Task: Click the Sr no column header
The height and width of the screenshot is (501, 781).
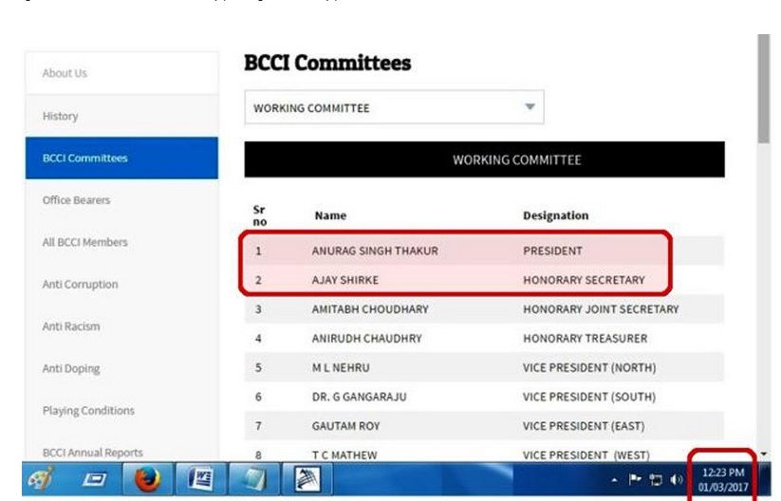Action: click(259, 215)
